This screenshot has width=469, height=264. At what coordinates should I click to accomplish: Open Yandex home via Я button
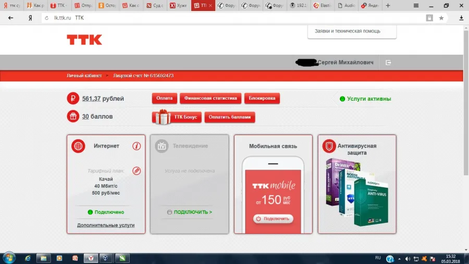pyautogui.click(x=30, y=18)
